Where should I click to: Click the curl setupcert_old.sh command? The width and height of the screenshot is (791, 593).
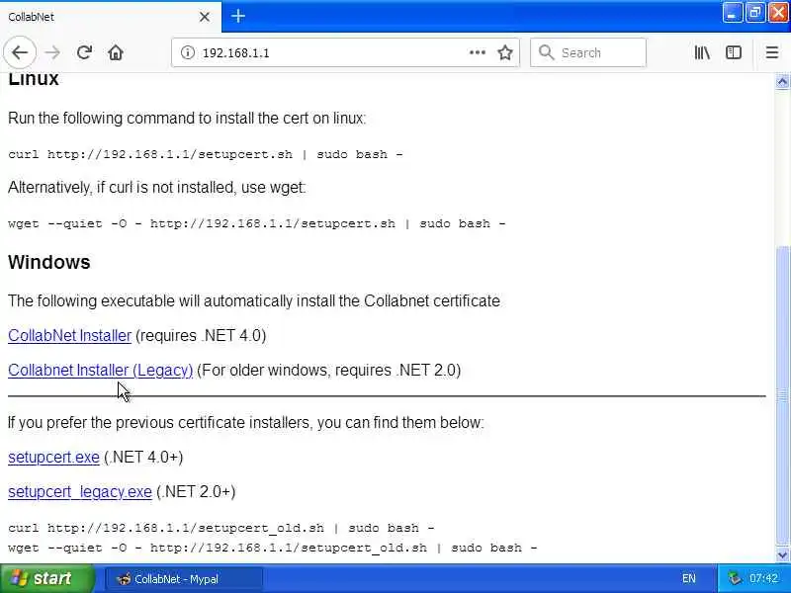coord(220,528)
